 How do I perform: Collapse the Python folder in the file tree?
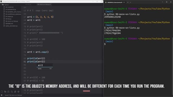[x=1, y=5]
